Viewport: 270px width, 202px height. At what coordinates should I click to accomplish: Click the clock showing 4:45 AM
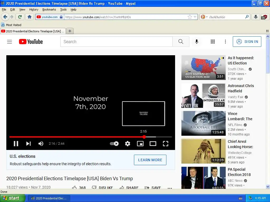(260, 198)
